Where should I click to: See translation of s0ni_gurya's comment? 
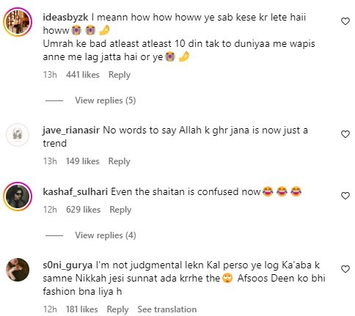click(167, 309)
